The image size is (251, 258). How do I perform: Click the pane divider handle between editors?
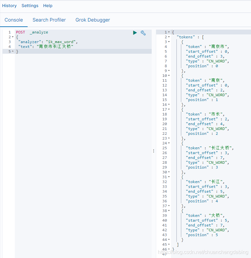(154, 151)
